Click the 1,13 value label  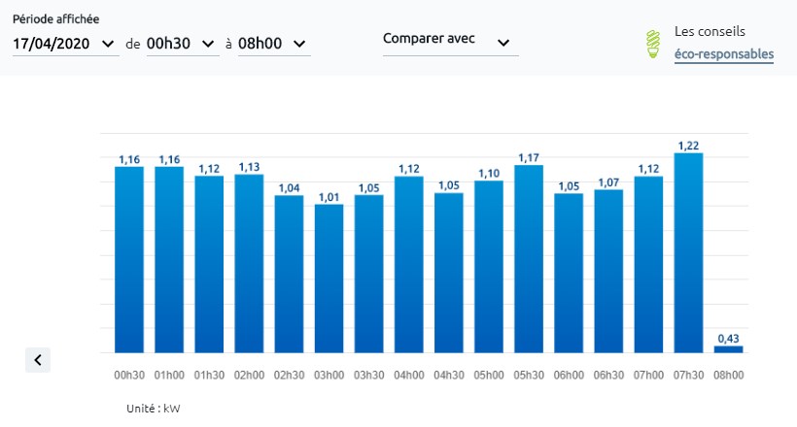pyautogui.click(x=249, y=167)
